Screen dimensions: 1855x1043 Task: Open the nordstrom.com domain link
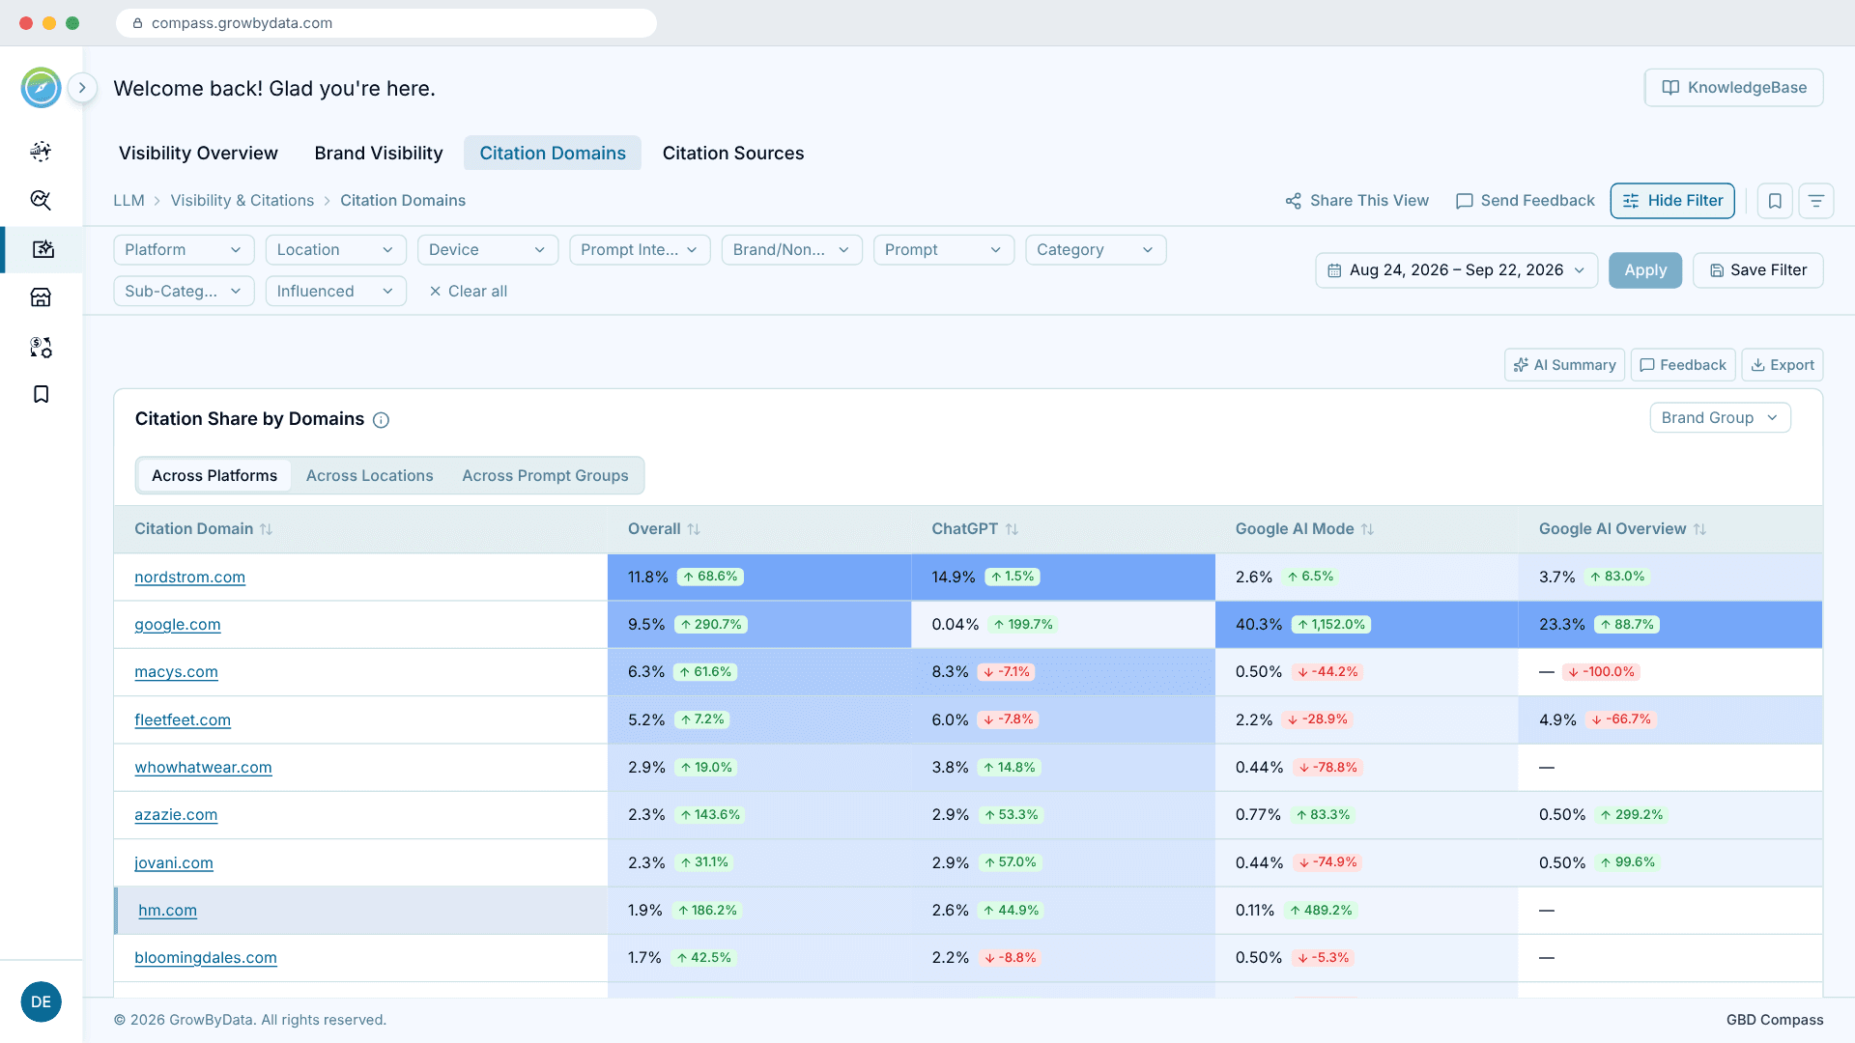(189, 578)
